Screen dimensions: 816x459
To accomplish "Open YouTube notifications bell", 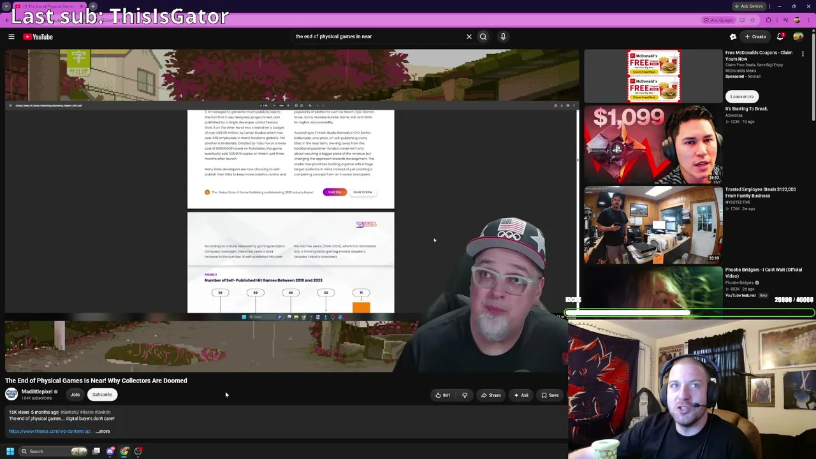I will (780, 37).
